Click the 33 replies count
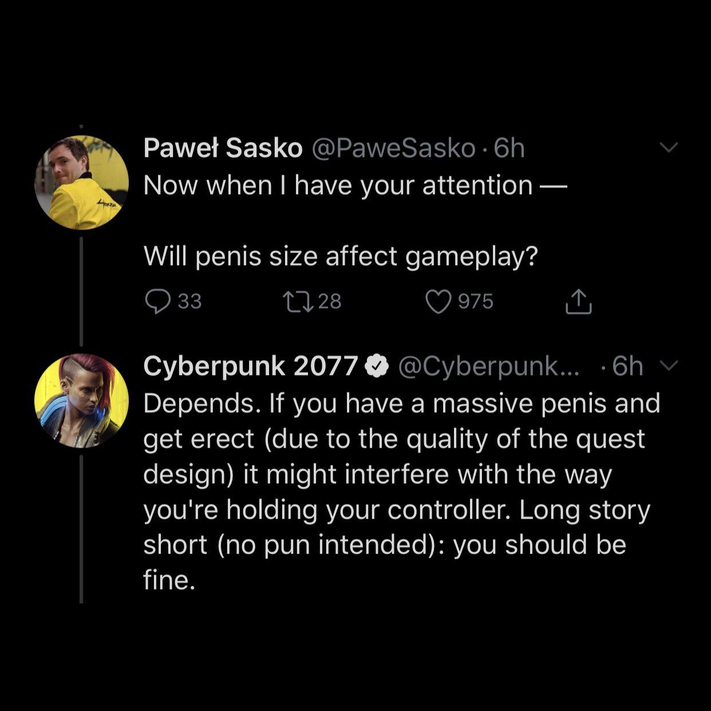The height and width of the screenshot is (711, 711). (189, 302)
